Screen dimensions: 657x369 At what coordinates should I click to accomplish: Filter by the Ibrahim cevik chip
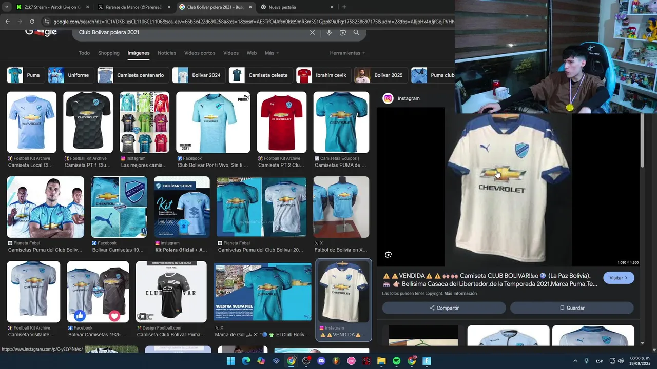coord(323,75)
